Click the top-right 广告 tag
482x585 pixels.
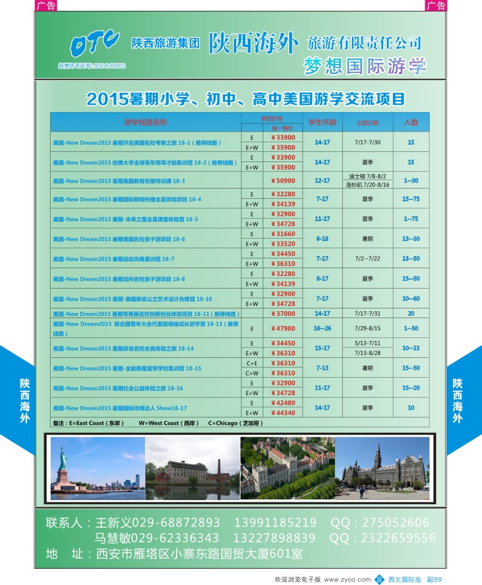tap(436, 5)
